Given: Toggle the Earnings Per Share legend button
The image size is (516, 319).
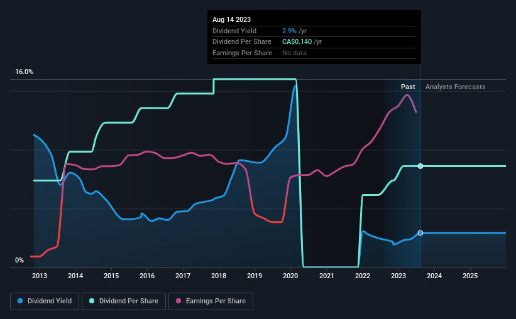Looking at the screenshot, I should [x=211, y=301].
